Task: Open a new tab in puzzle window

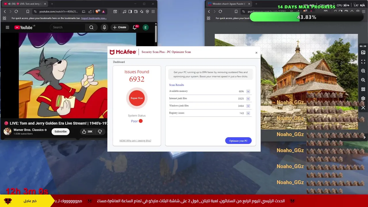Action: 256,4
